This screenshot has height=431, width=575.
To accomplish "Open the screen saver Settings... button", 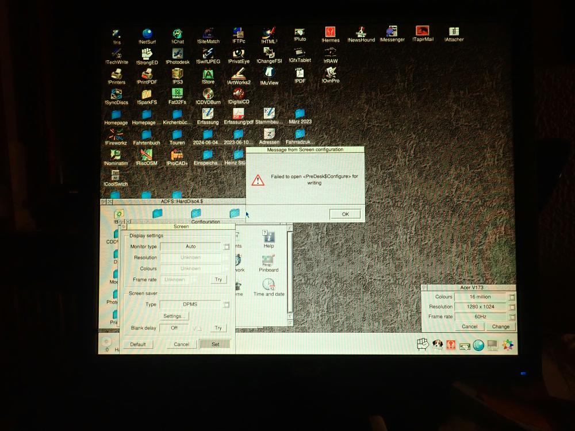I will 174,316.
